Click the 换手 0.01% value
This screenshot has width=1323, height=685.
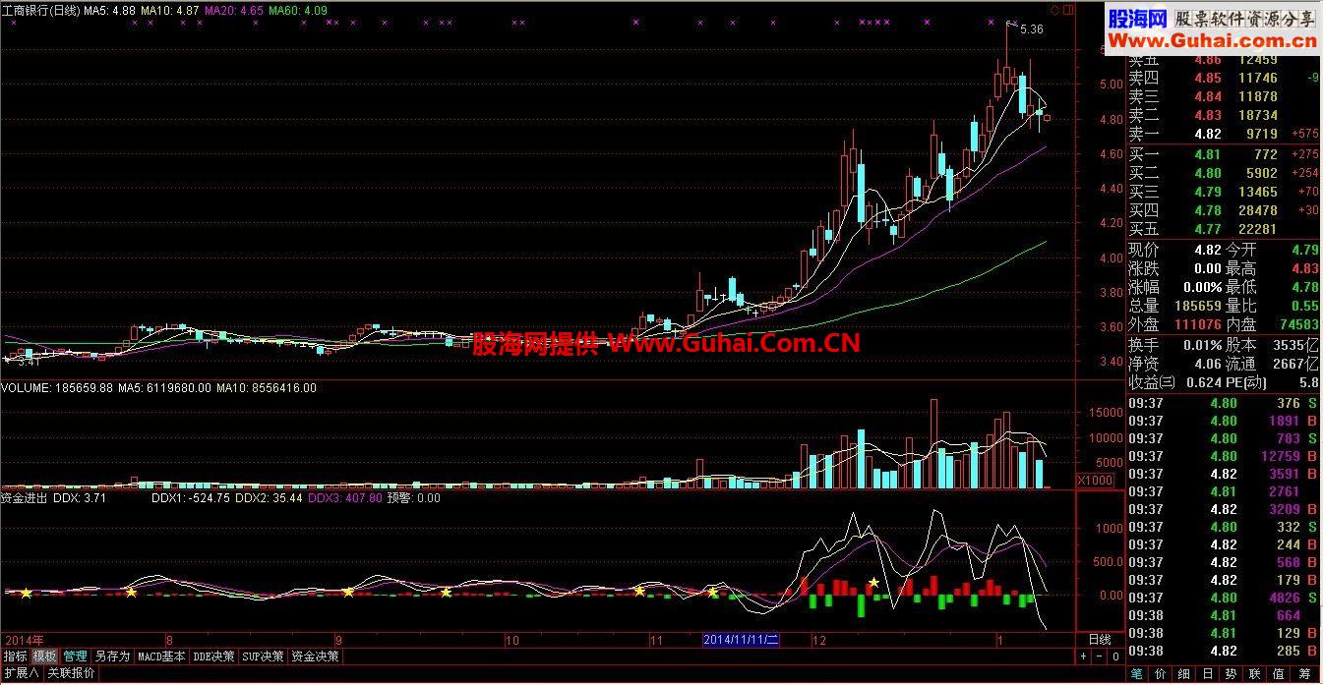coord(1202,345)
